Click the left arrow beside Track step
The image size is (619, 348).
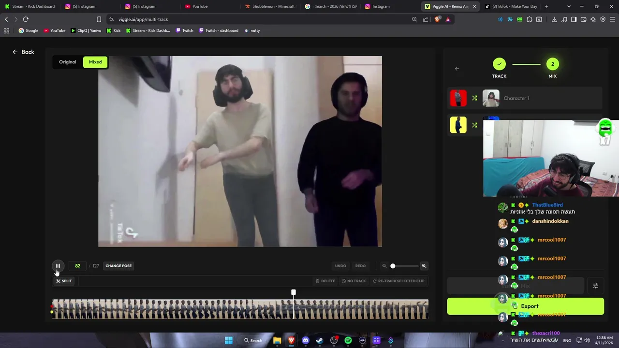(457, 69)
